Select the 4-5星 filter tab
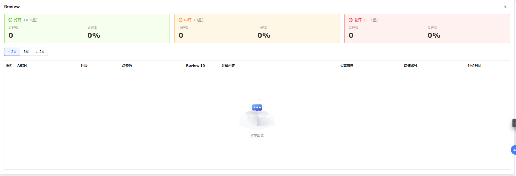 [x=12, y=52]
